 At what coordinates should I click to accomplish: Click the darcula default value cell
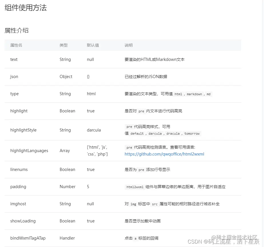coord(94,130)
